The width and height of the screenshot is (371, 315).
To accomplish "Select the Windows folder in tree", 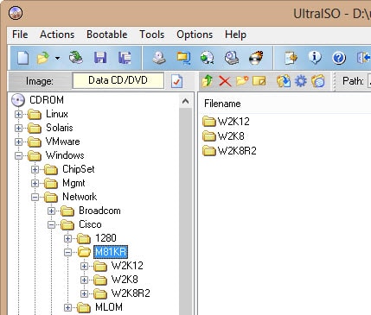I will pos(65,155).
